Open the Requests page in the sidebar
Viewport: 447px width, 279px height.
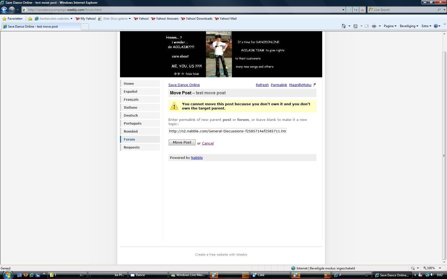[x=131, y=147]
